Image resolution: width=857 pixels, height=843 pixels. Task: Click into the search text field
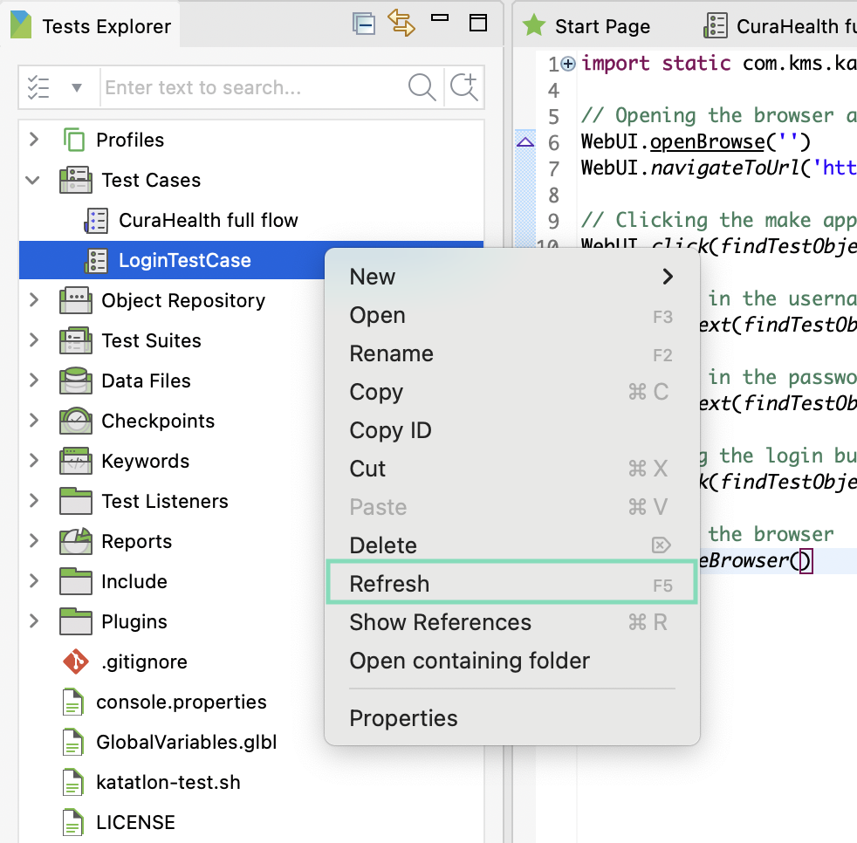coord(251,87)
